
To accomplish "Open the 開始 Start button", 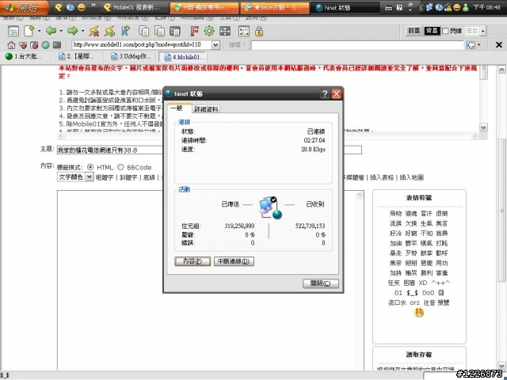I will (25, 7).
